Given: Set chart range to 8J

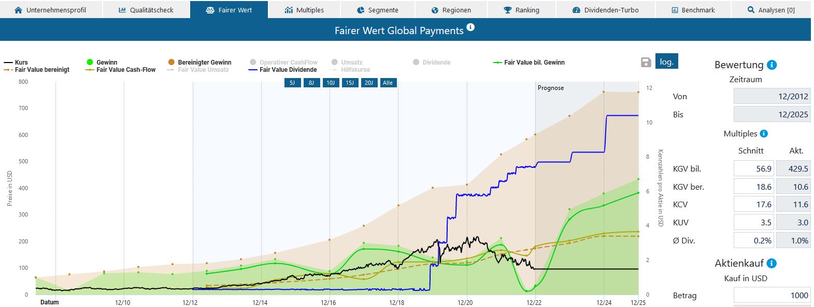Looking at the screenshot, I should pos(311,83).
